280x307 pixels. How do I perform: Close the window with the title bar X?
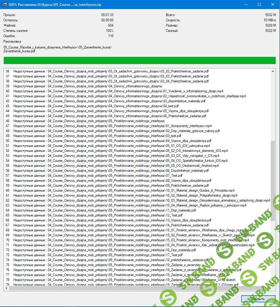(273, 5)
